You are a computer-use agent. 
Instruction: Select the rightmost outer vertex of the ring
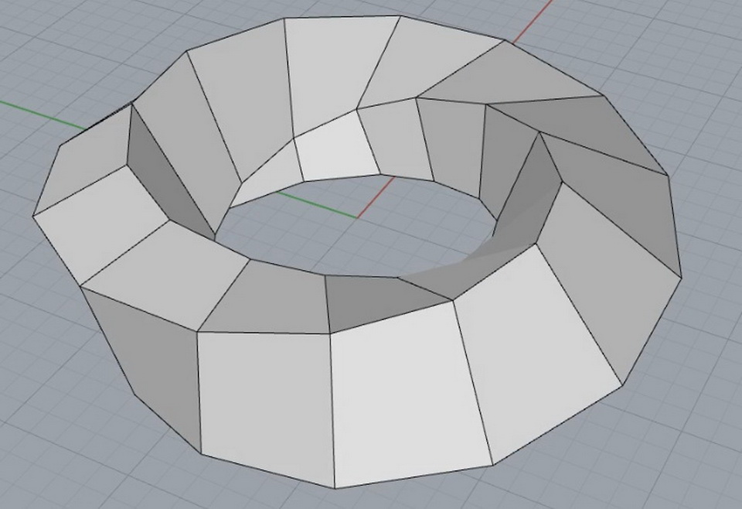click(x=681, y=275)
